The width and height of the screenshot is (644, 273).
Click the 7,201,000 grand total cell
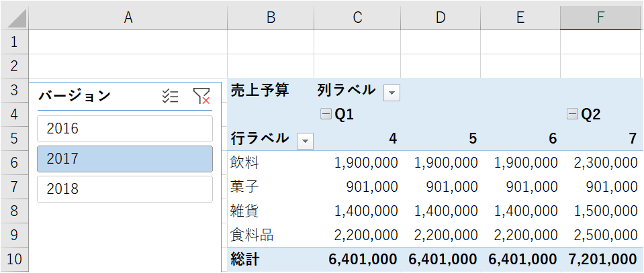(603, 260)
